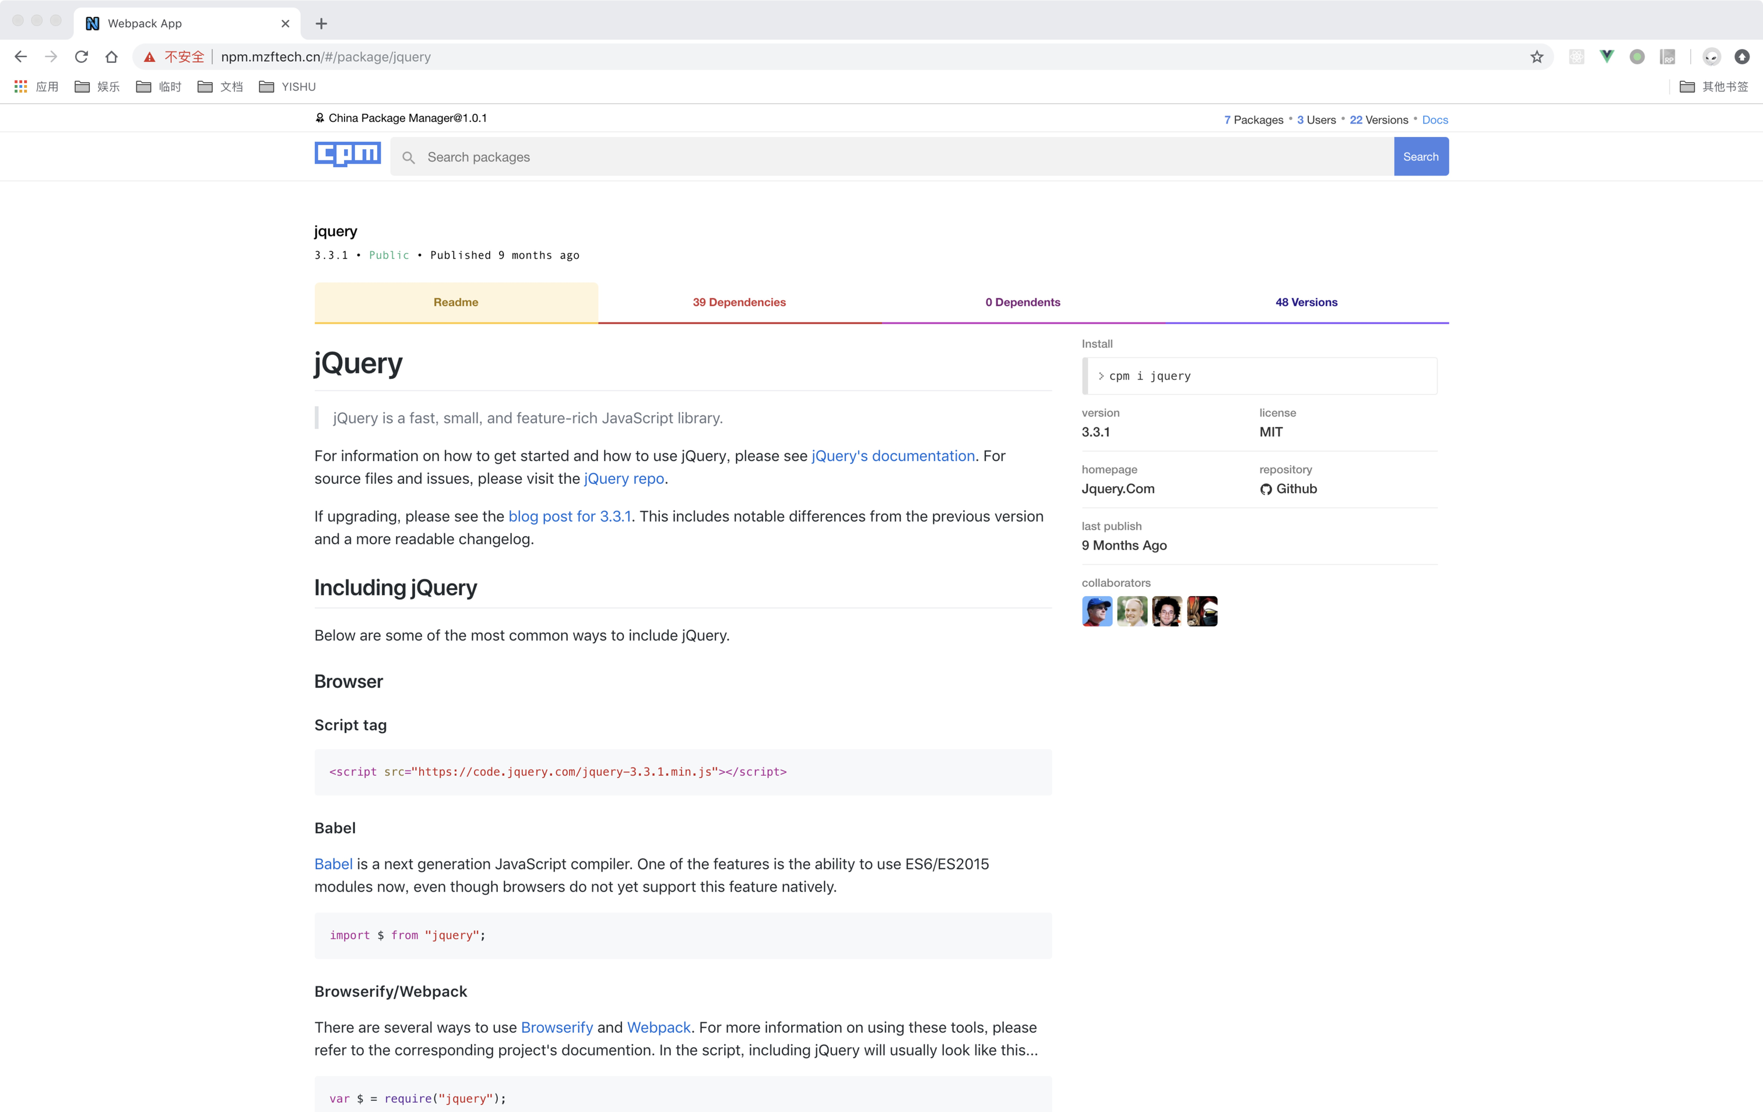Click the browser back arrow
This screenshot has width=1763, height=1112.
[x=20, y=57]
